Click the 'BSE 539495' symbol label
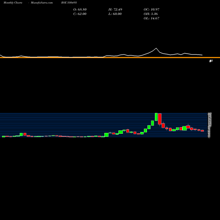 pyautogui.click(x=69, y=3)
